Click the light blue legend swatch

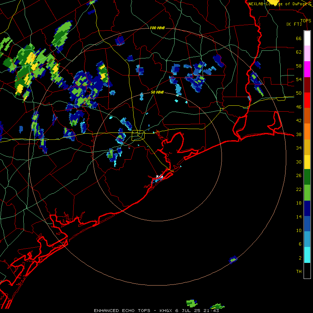(x=307, y=239)
